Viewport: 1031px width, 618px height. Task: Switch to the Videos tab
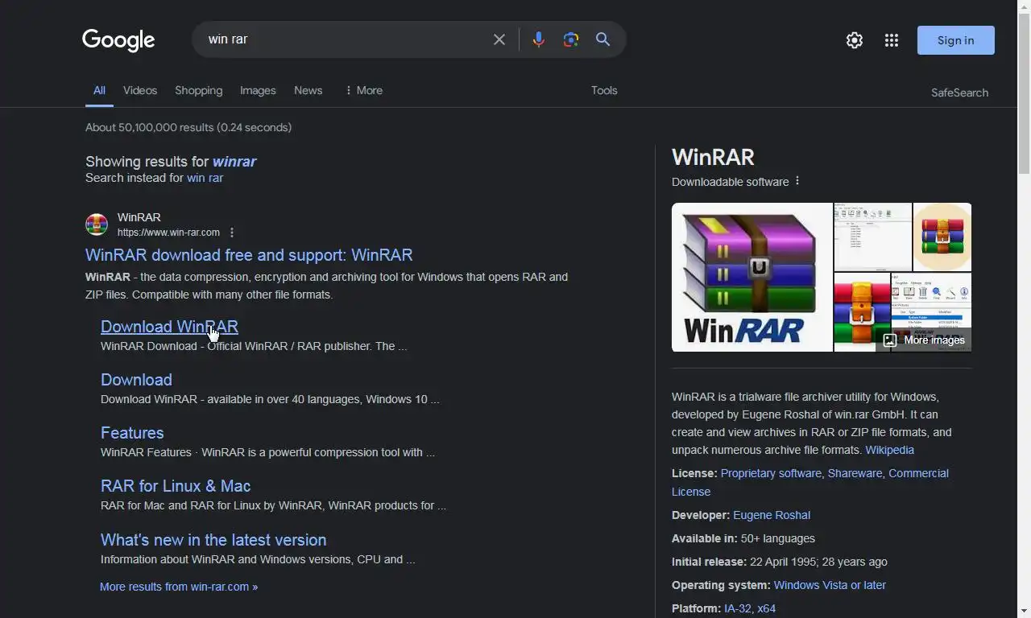tap(140, 90)
